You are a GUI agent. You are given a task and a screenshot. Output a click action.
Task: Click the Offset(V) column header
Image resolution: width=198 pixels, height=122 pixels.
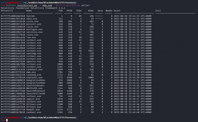[8, 10]
